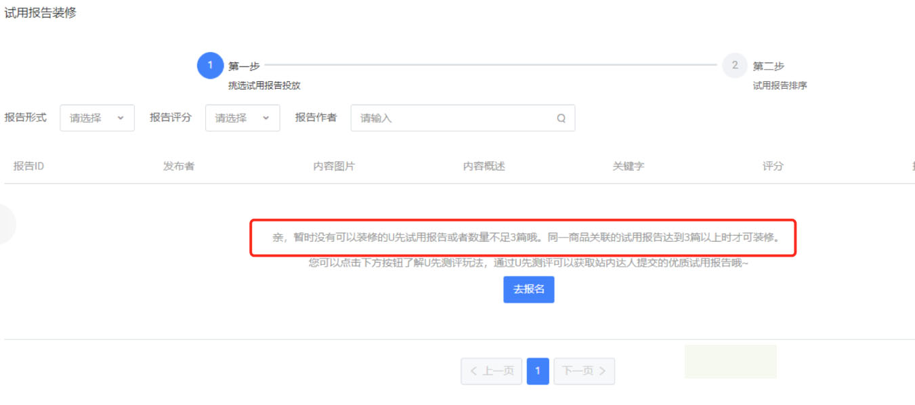
Task: Click the 报告ID column header
Action: tap(27, 165)
